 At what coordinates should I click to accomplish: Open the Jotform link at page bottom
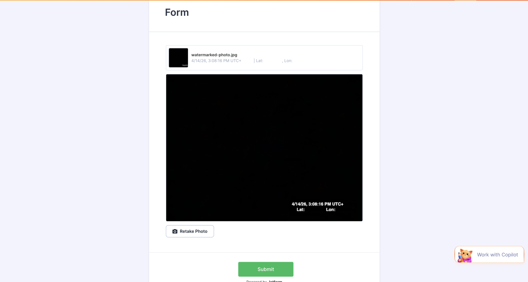click(275, 281)
